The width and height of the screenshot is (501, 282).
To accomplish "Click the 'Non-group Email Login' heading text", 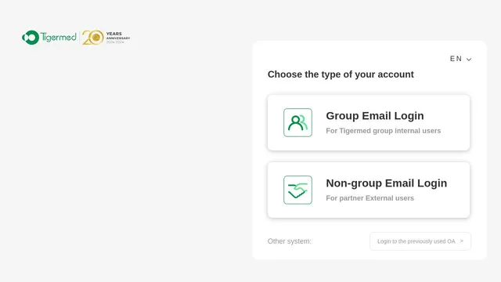I will click(x=386, y=183).
